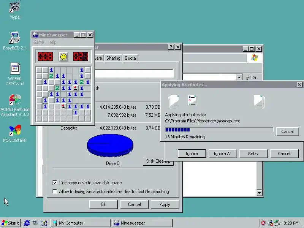Click OK in the Properties dialog
The height and width of the screenshot is (228, 304).
pyautogui.click(x=103, y=204)
